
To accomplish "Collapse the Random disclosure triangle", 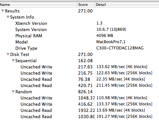I will tap(13, 92).
